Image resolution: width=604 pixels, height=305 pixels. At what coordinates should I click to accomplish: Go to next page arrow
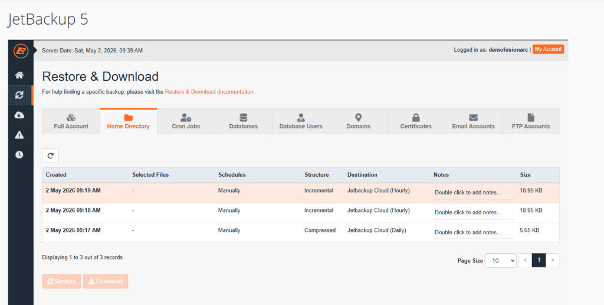[x=553, y=260]
